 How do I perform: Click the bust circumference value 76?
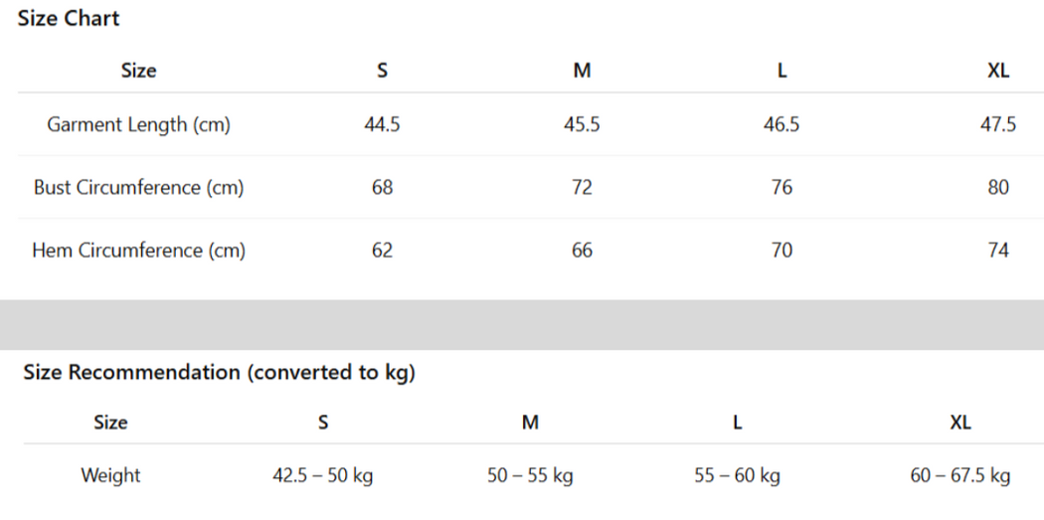(782, 187)
